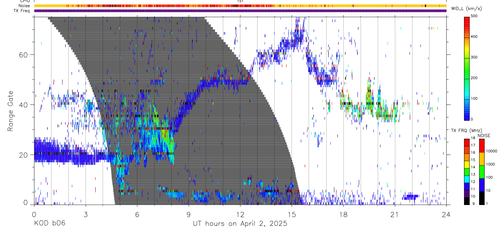Click the blue segment of the NOISE color bar

[x=482, y=185]
